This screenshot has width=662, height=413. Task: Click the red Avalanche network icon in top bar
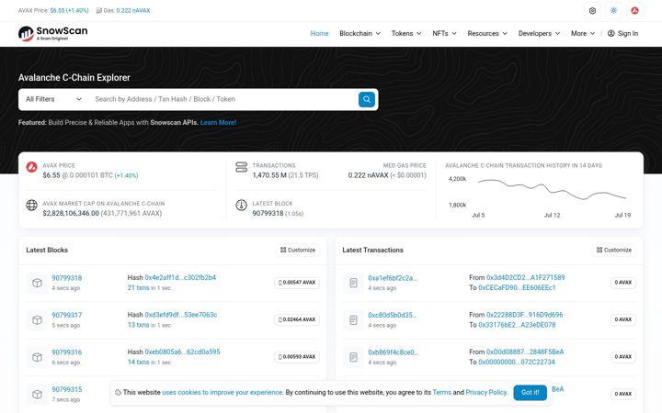click(x=634, y=10)
